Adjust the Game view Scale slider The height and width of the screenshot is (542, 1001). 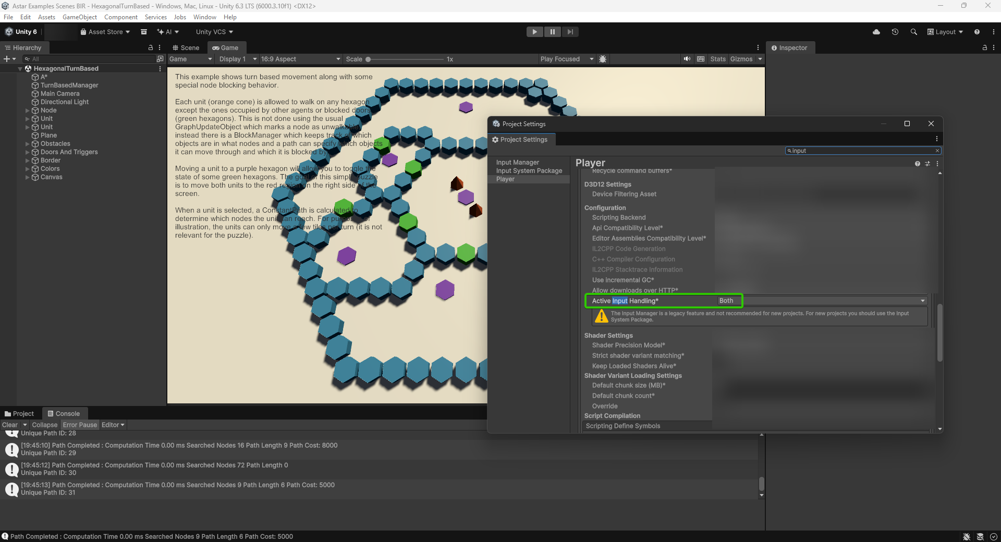point(368,59)
